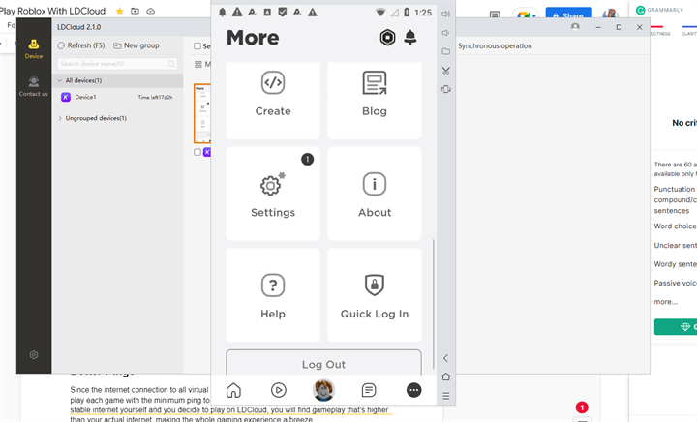Click the red Grammarly badge showing 1
Screen dimensions: 697x422
(x=582, y=407)
